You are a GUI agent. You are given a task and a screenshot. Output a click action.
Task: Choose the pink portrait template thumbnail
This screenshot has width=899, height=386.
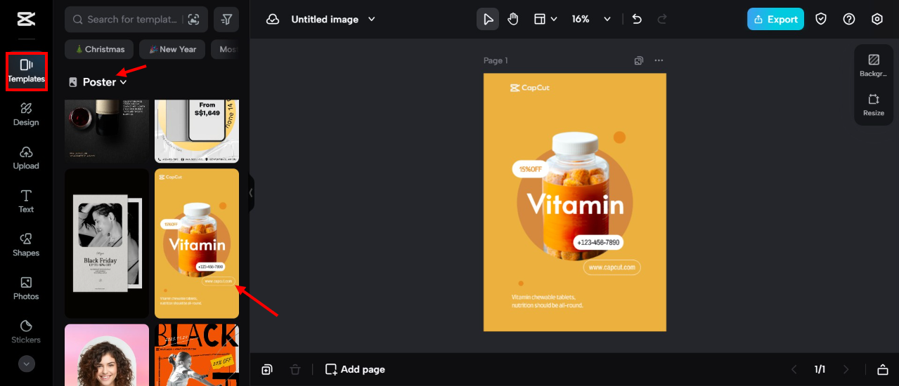pos(107,354)
